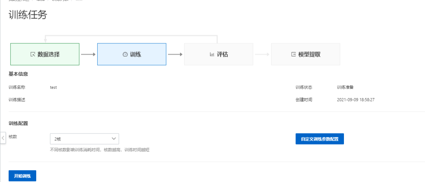
Task: Click the 训练描述 label
Action: (17, 100)
